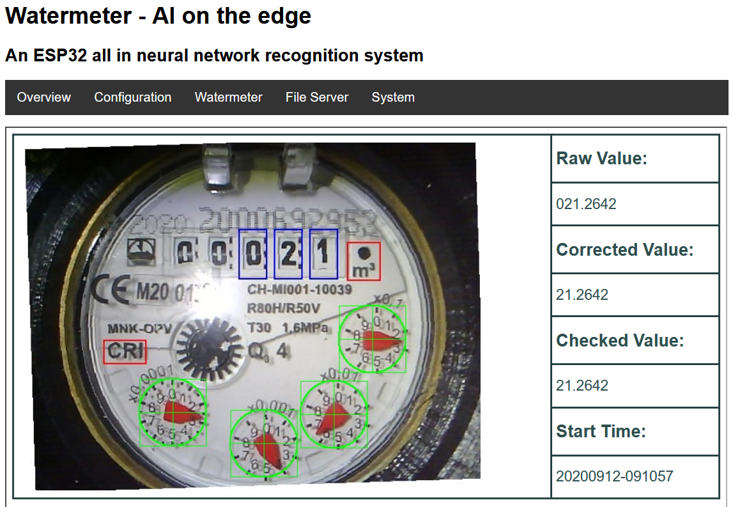The image size is (733, 507).
Task: Click the black gear wheel on meter
Action: (206, 346)
